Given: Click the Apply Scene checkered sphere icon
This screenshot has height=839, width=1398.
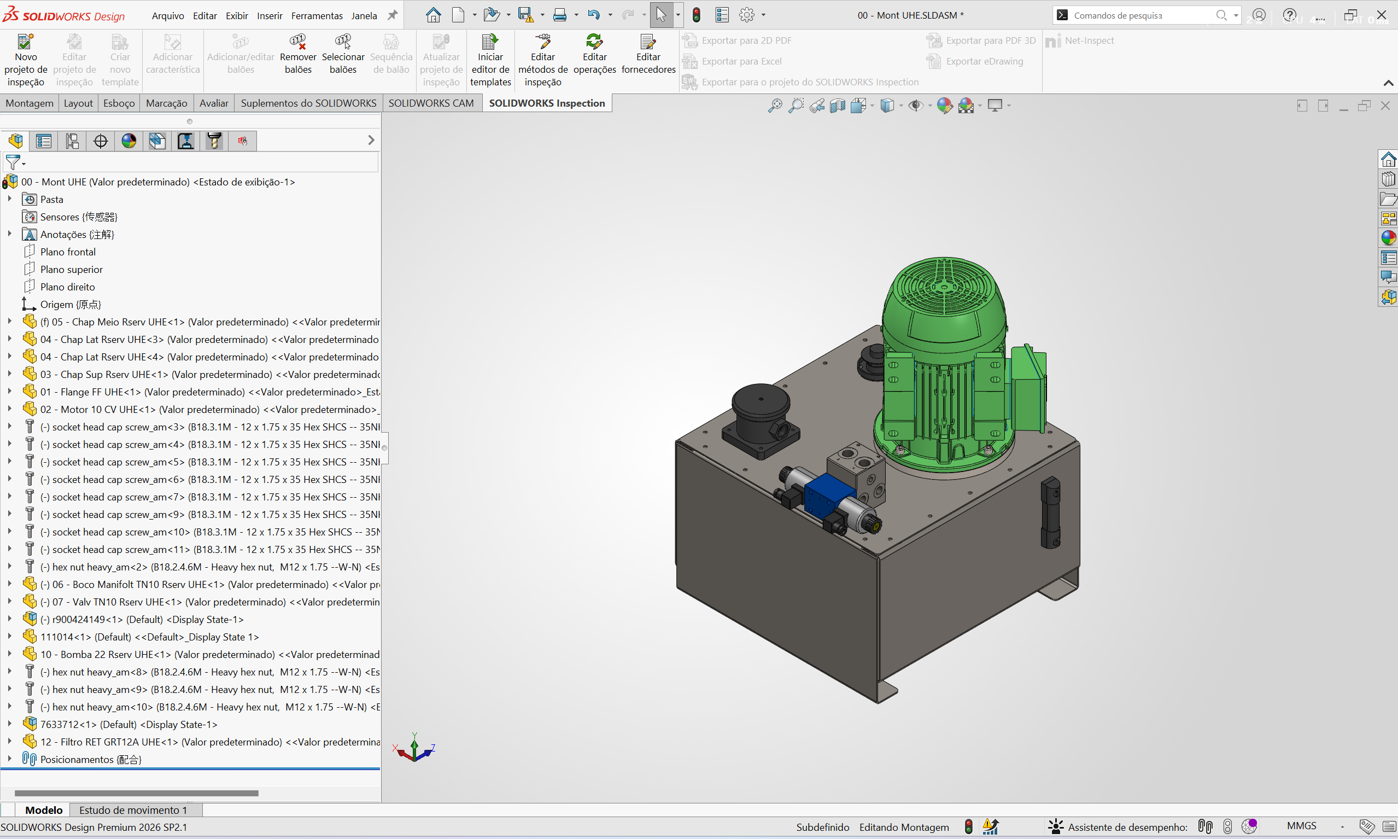Looking at the screenshot, I should (966, 105).
